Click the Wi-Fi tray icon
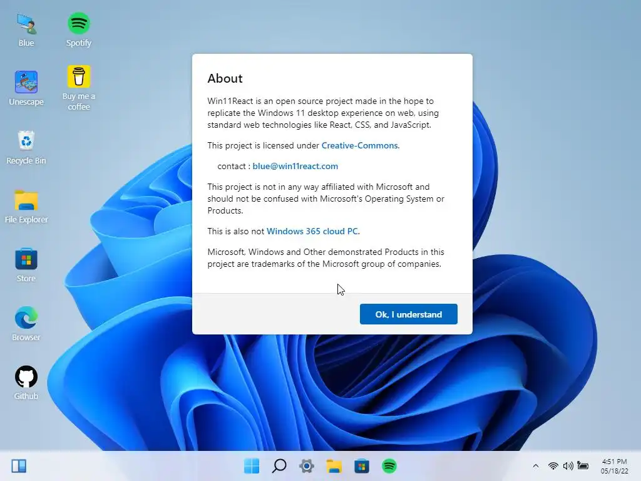Image resolution: width=641 pixels, height=481 pixels. 553,466
